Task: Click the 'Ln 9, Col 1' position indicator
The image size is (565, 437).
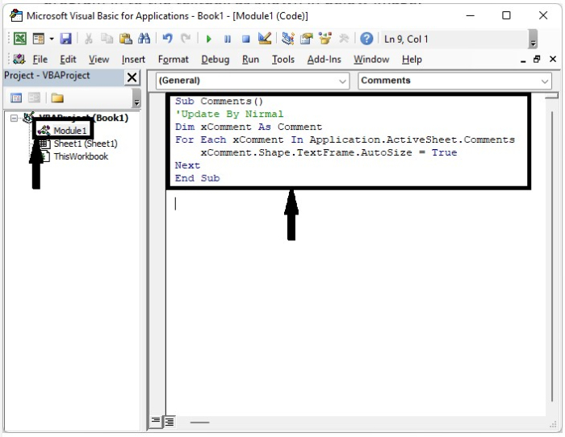Action: click(x=406, y=40)
